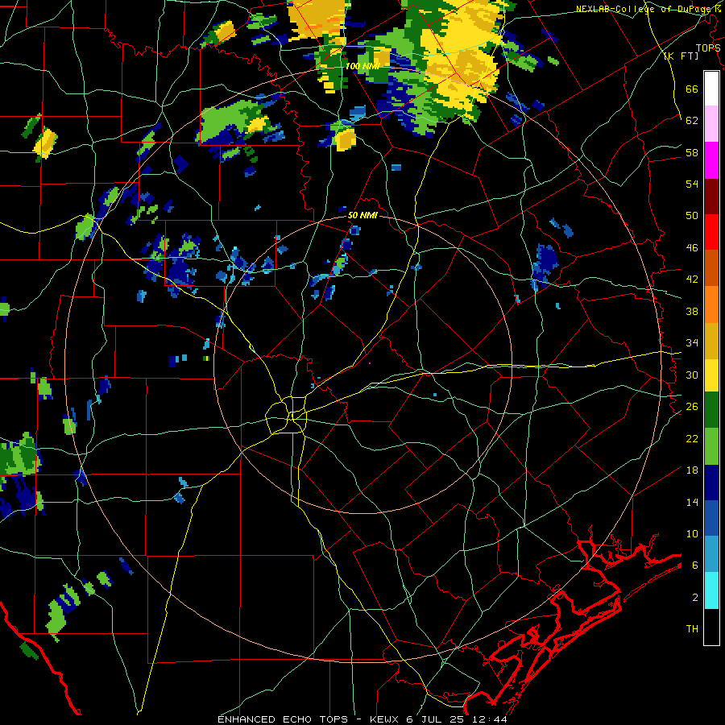Click the gold legend swatch
This screenshot has height=725, width=725.
click(711, 341)
